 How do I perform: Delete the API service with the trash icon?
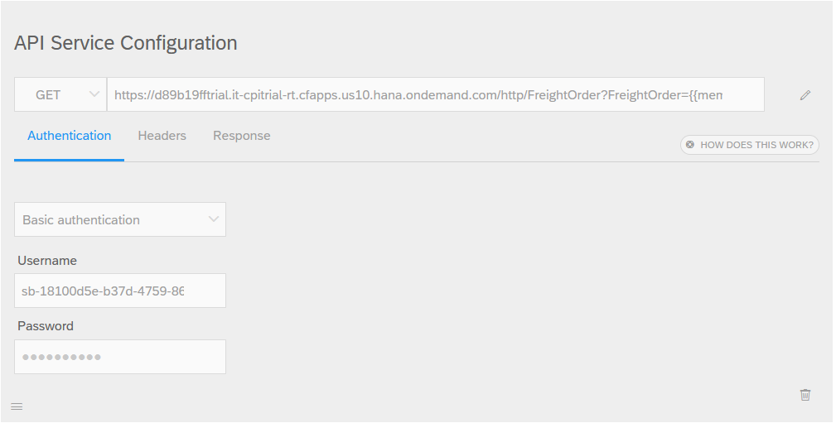(x=805, y=395)
